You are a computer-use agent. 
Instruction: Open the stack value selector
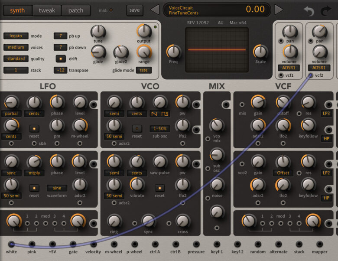point(16,70)
